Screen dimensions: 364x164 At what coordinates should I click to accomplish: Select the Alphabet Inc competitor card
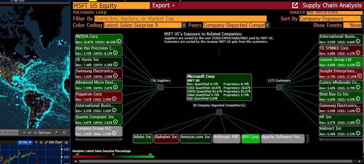(166, 138)
